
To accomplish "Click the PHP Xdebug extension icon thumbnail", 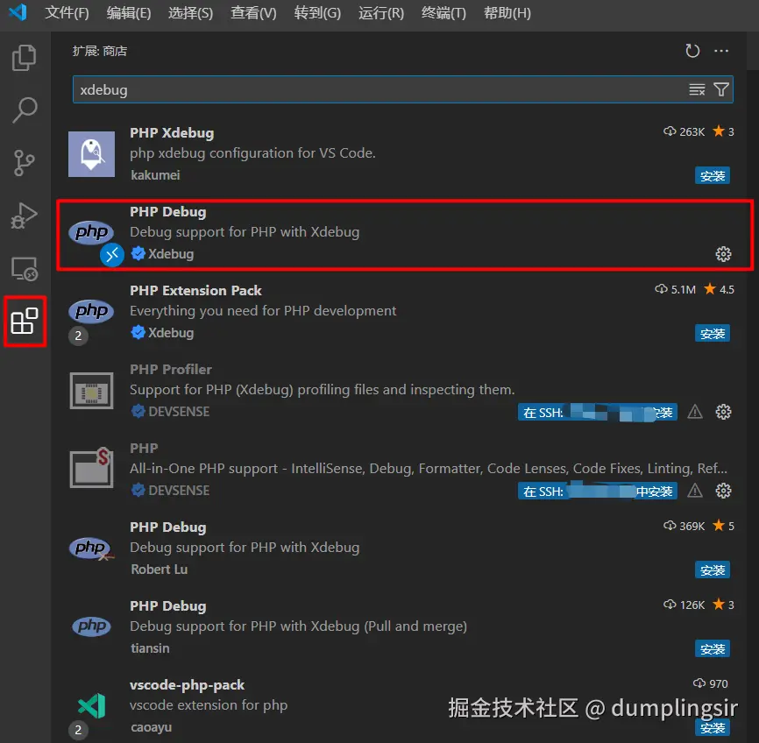I will (x=91, y=154).
